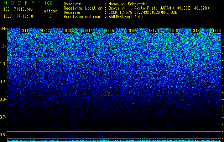Select ICOM IC-575 53.7492 MHz USB text
This screenshot has height=142, width=224.
[x=143, y=12]
